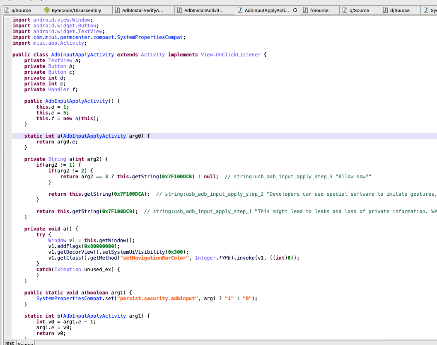Click the 'private int e;' field
437x345 pixels.
point(45,84)
